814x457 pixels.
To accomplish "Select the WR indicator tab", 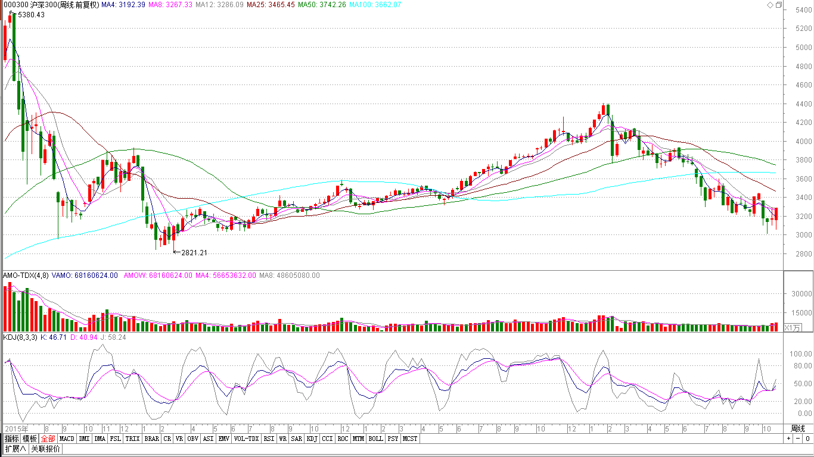I will point(283,439).
